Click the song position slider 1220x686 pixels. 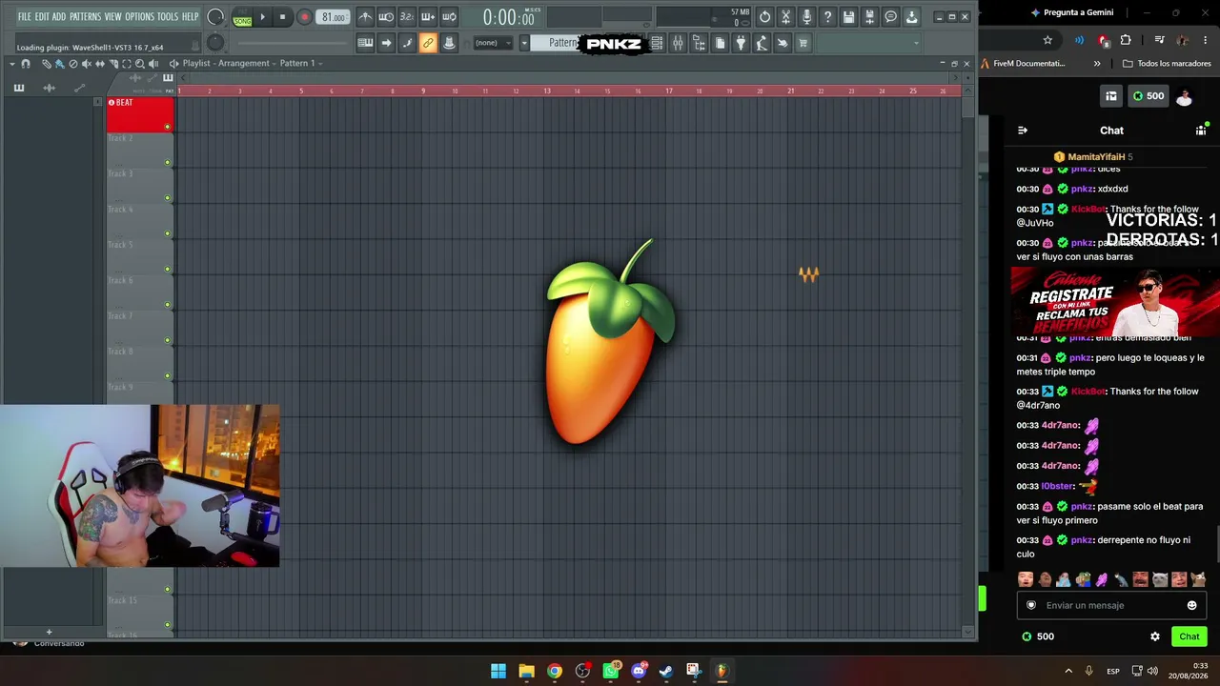tap(291, 43)
